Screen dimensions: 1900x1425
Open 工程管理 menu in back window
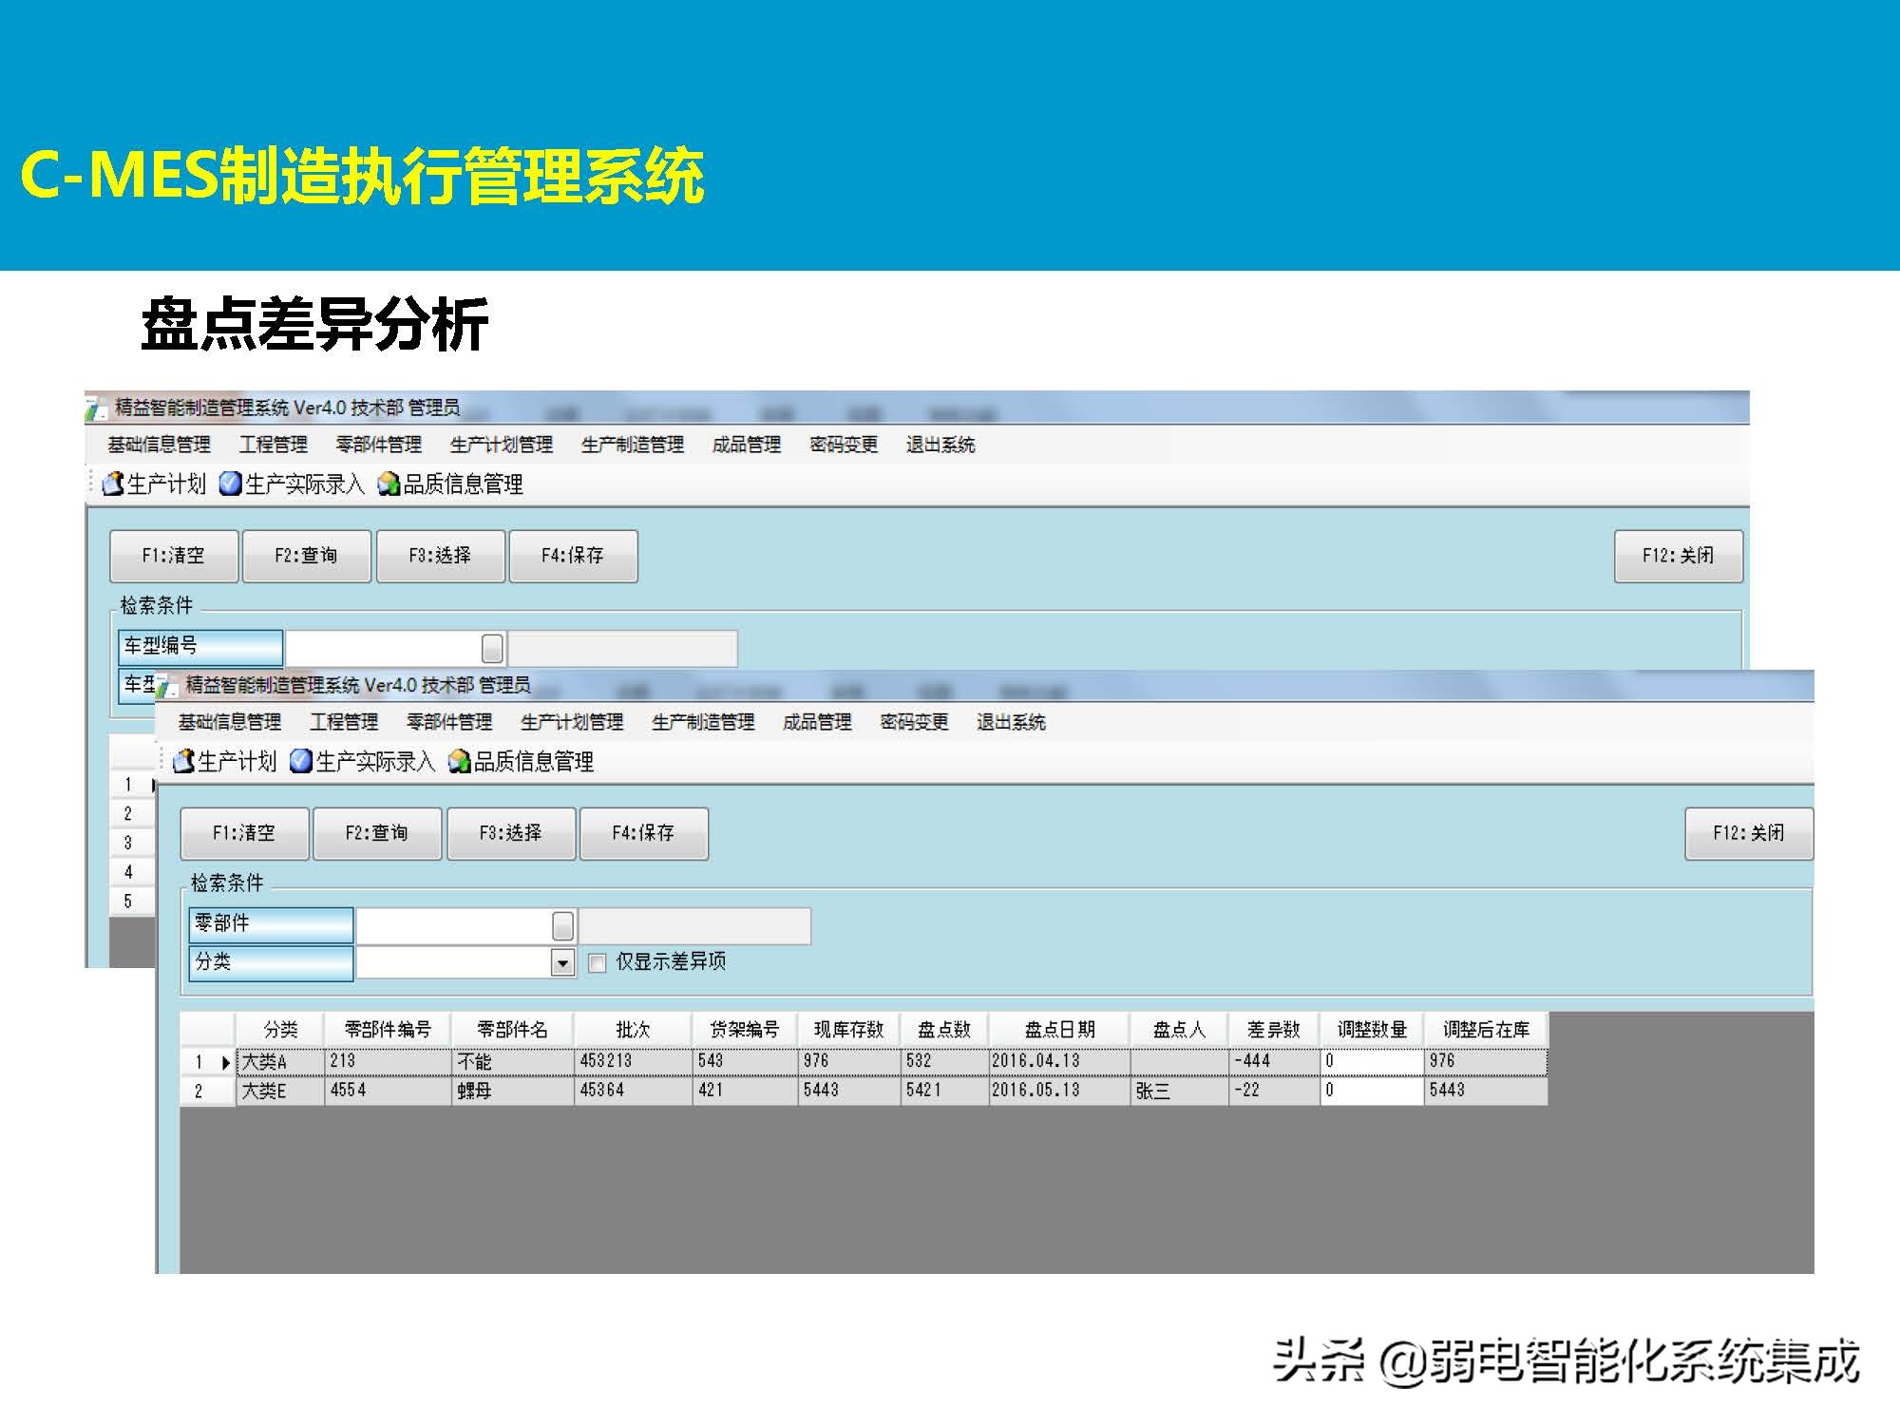pyautogui.click(x=274, y=445)
